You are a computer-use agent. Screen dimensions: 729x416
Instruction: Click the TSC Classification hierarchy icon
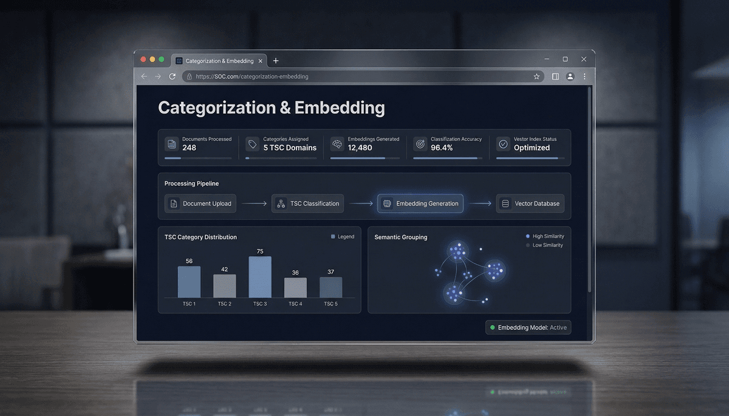point(281,203)
